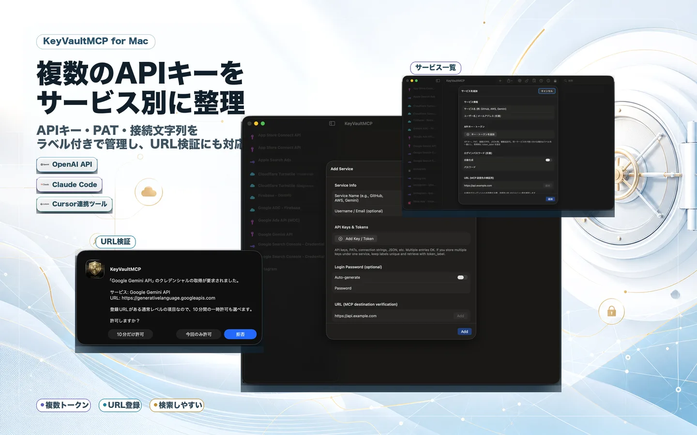Image resolution: width=697 pixels, height=435 pixels.
Task: Open share dropdown in Japanese window toolbar
Action: [x=510, y=81]
